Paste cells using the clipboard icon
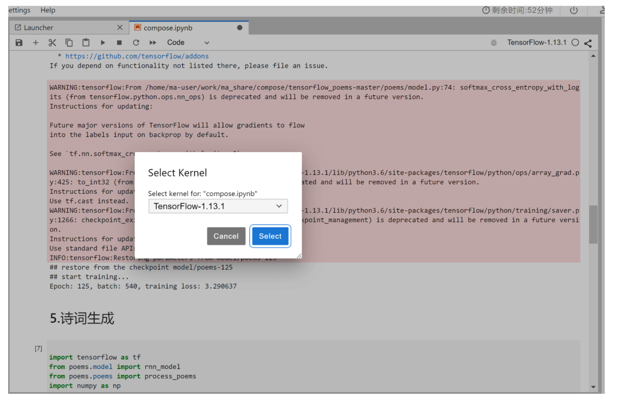This screenshot has width=625, height=398. pos(86,43)
